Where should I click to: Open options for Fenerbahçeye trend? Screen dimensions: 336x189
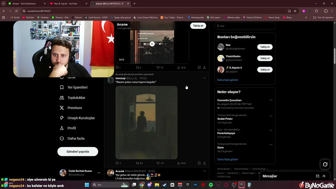tap(271, 130)
